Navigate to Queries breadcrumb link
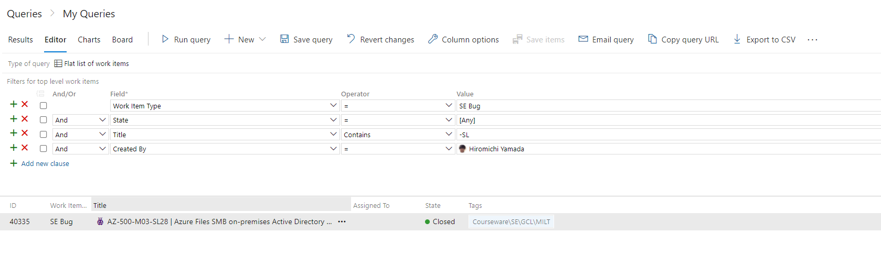This screenshot has height=255, width=881. [x=25, y=14]
